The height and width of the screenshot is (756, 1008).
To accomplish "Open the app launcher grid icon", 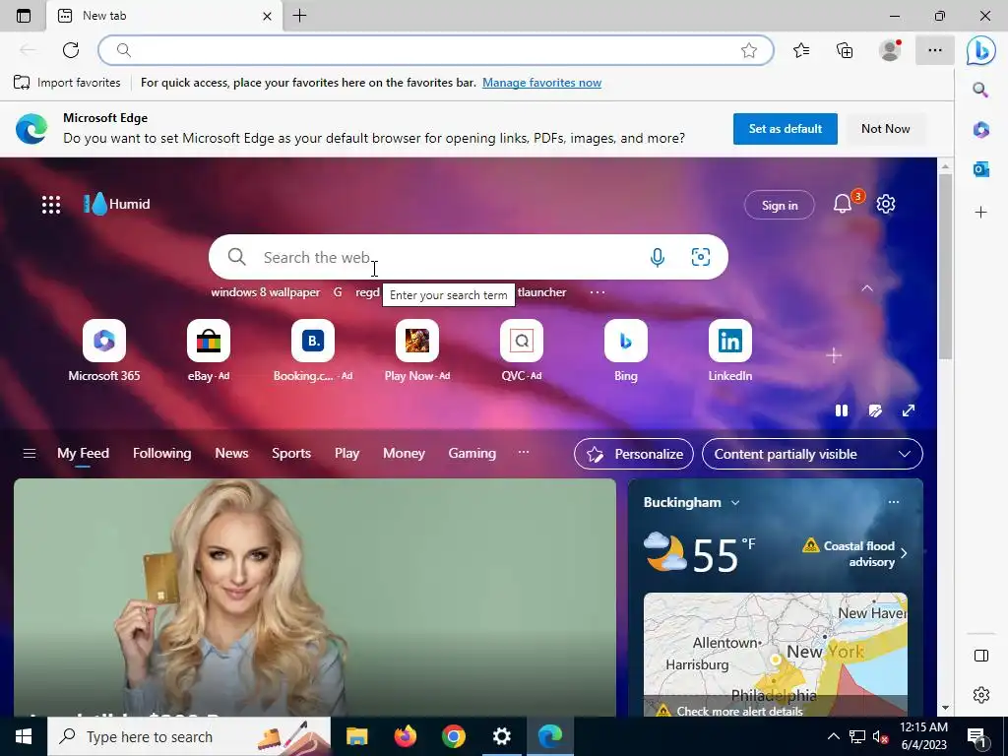I will coord(51,205).
